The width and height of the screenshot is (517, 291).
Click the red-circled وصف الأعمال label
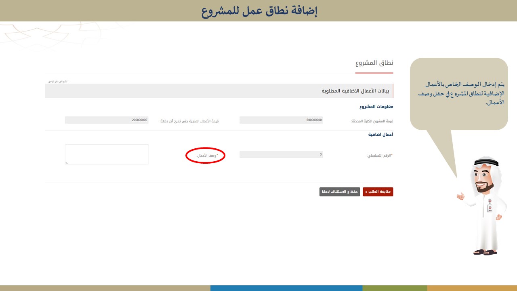point(207,156)
